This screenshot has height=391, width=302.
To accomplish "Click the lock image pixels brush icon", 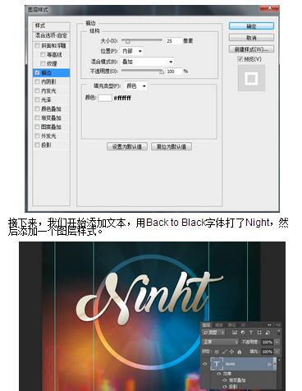I will [x=224, y=352].
